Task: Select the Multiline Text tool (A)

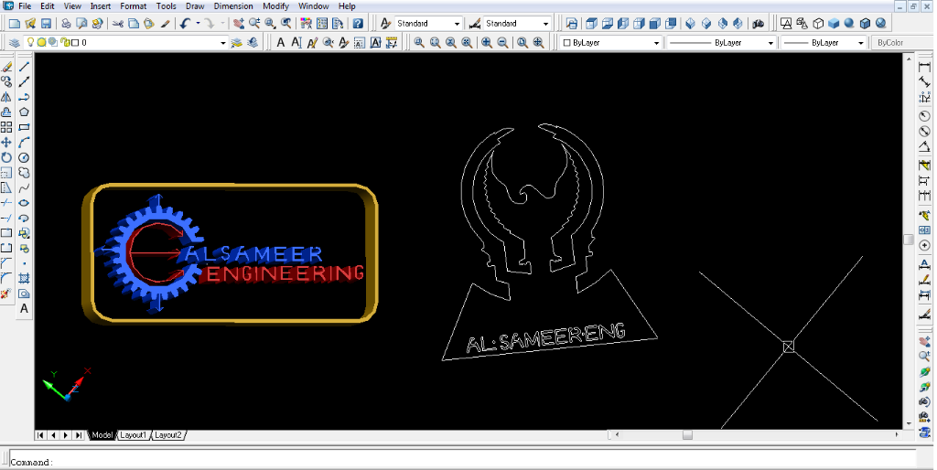Action: coord(24,309)
